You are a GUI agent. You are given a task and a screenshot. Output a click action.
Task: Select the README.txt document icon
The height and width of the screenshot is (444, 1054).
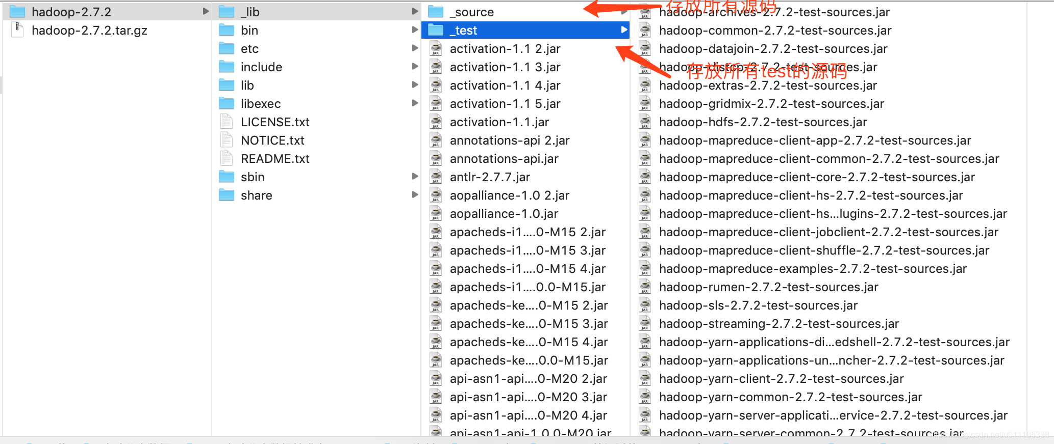pyautogui.click(x=227, y=158)
